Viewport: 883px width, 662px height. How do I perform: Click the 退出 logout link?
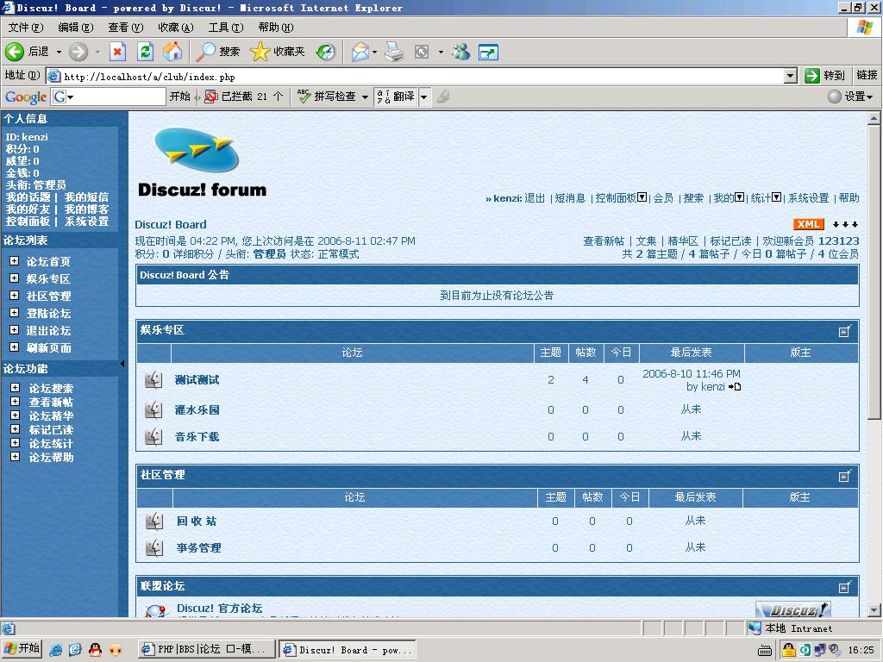(x=535, y=198)
